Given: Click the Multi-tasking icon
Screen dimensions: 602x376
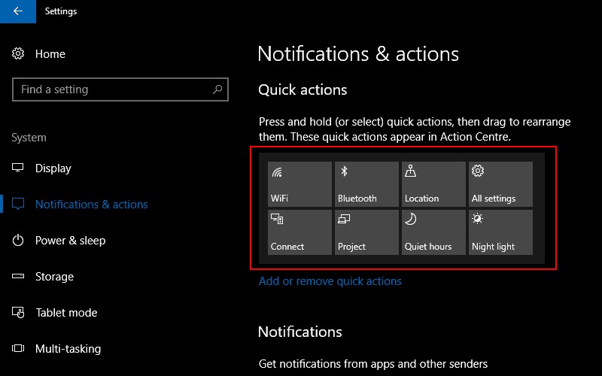Looking at the screenshot, I should pyautogui.click(x=18, y=348).
